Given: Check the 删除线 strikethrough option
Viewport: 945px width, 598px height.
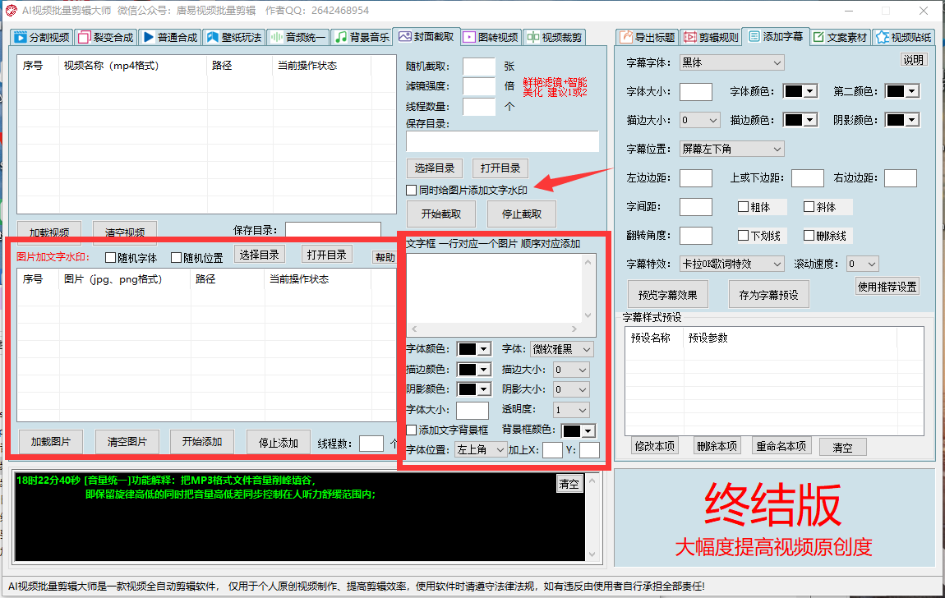Looking at the screenshot, I should (809, 236).
